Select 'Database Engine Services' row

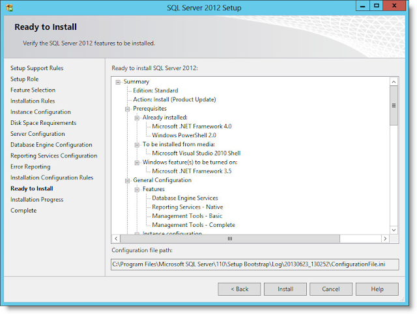tap(185, 198)
